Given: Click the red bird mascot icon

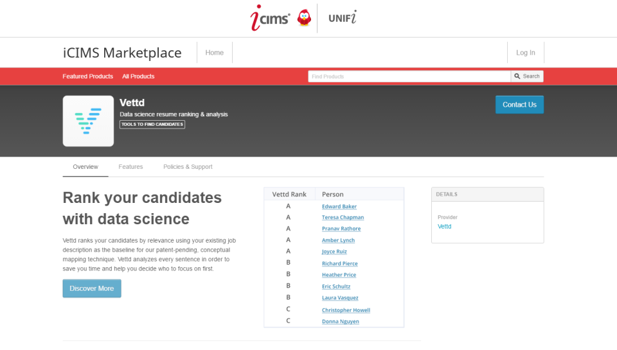Looking at the screenshot, I should [x=304, y=18].
